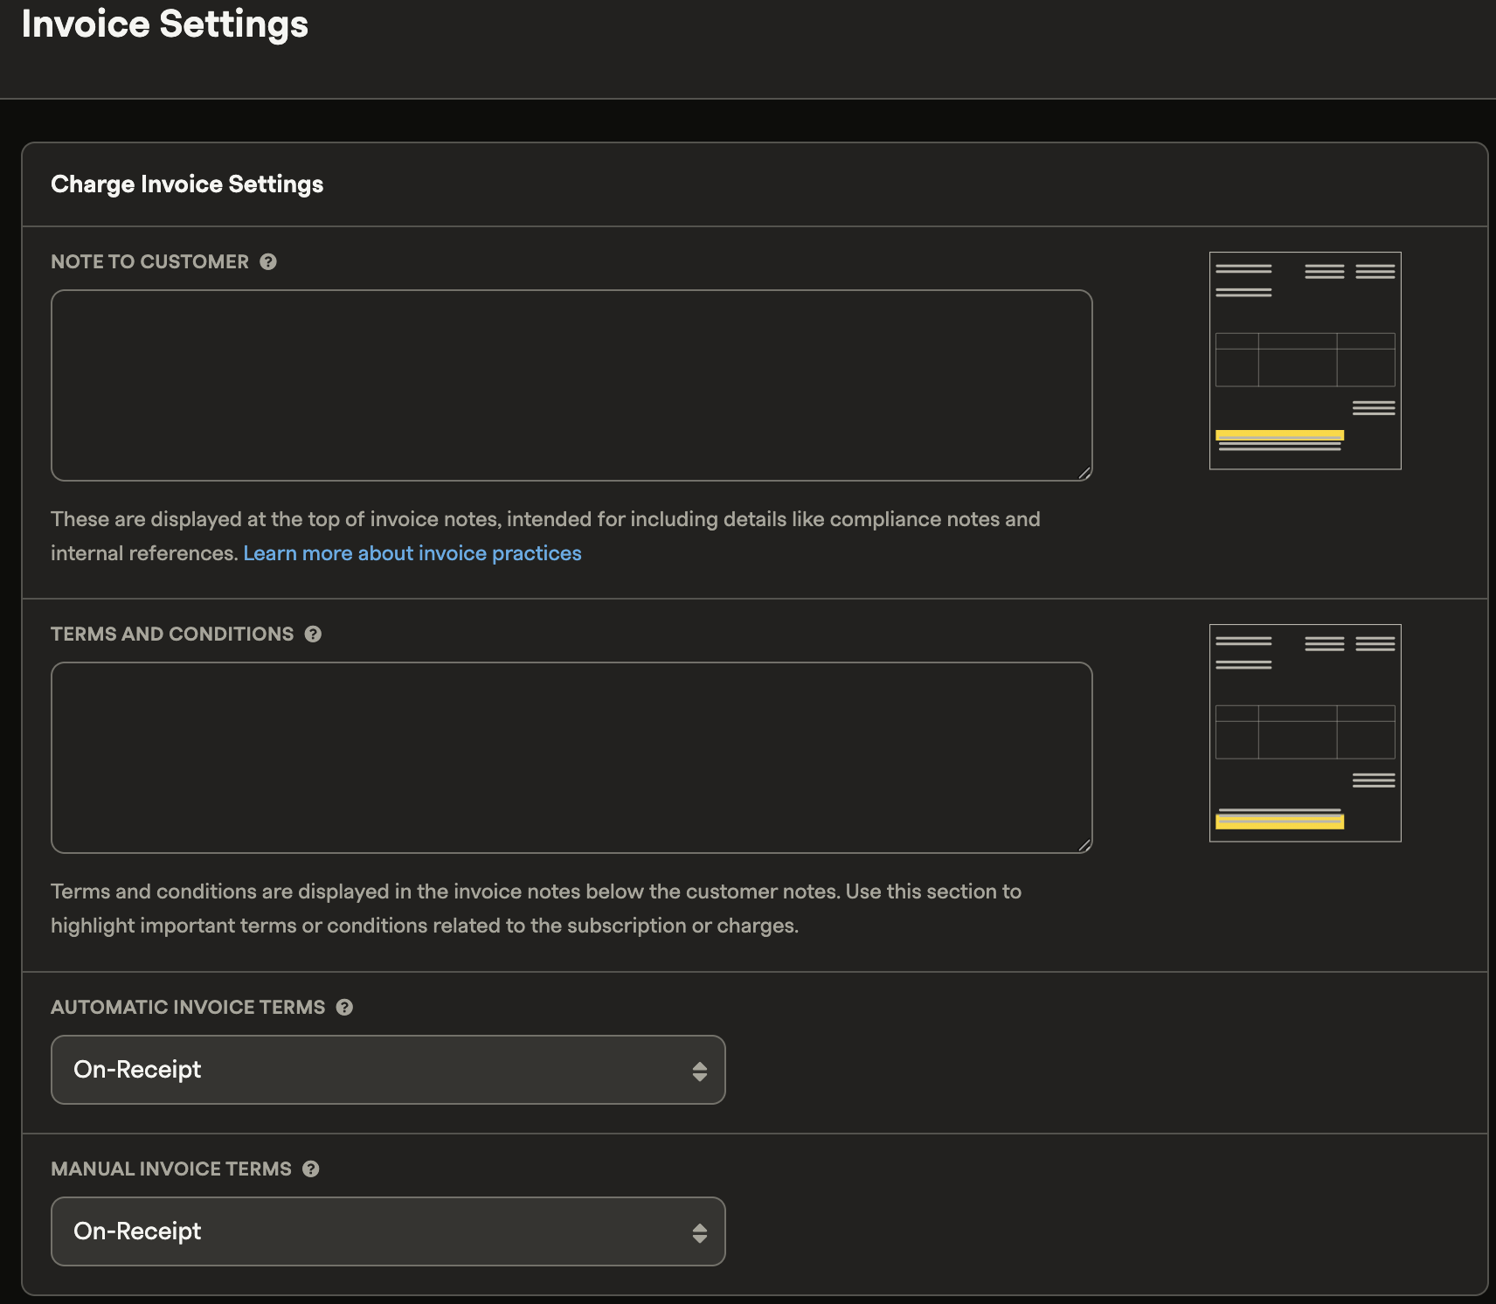Click the invoice preview thumbnail for terms and conditions

1305,733
